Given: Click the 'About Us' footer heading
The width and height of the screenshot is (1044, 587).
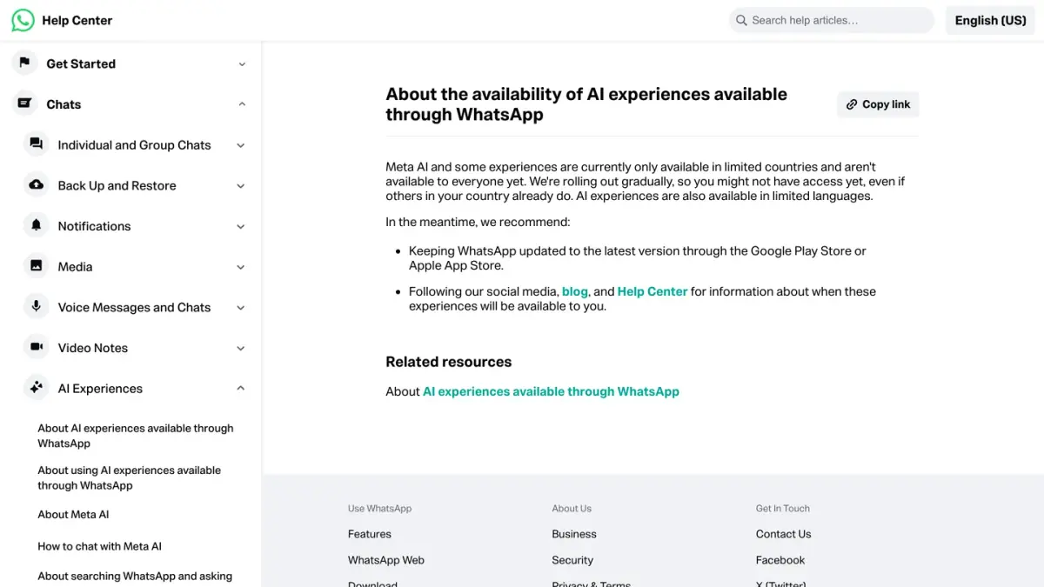Looking at the screenshot, I should pyautogui.click(x=572, y=509).
